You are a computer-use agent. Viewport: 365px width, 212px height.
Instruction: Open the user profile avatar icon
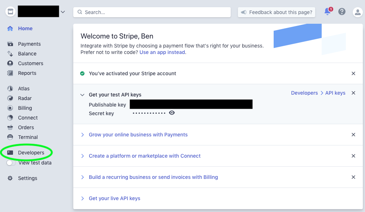(x=357, y=12)
